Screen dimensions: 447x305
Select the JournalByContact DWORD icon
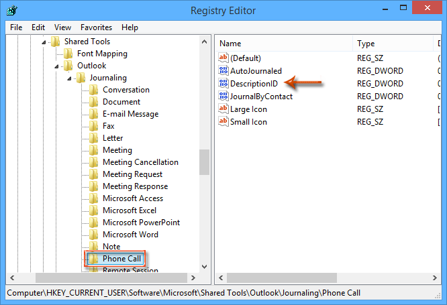pos(224,97)
